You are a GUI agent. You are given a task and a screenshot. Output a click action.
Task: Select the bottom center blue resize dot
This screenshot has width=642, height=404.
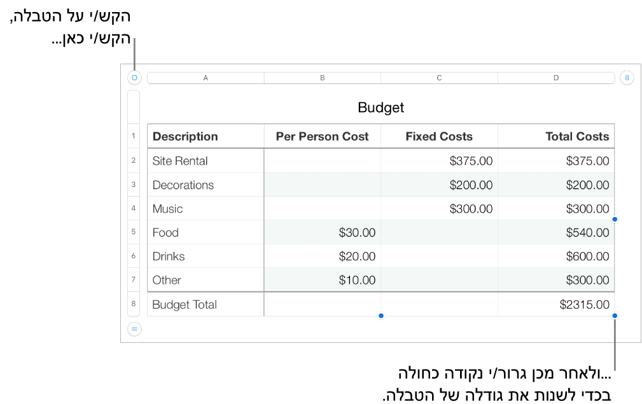coord(381,316)
